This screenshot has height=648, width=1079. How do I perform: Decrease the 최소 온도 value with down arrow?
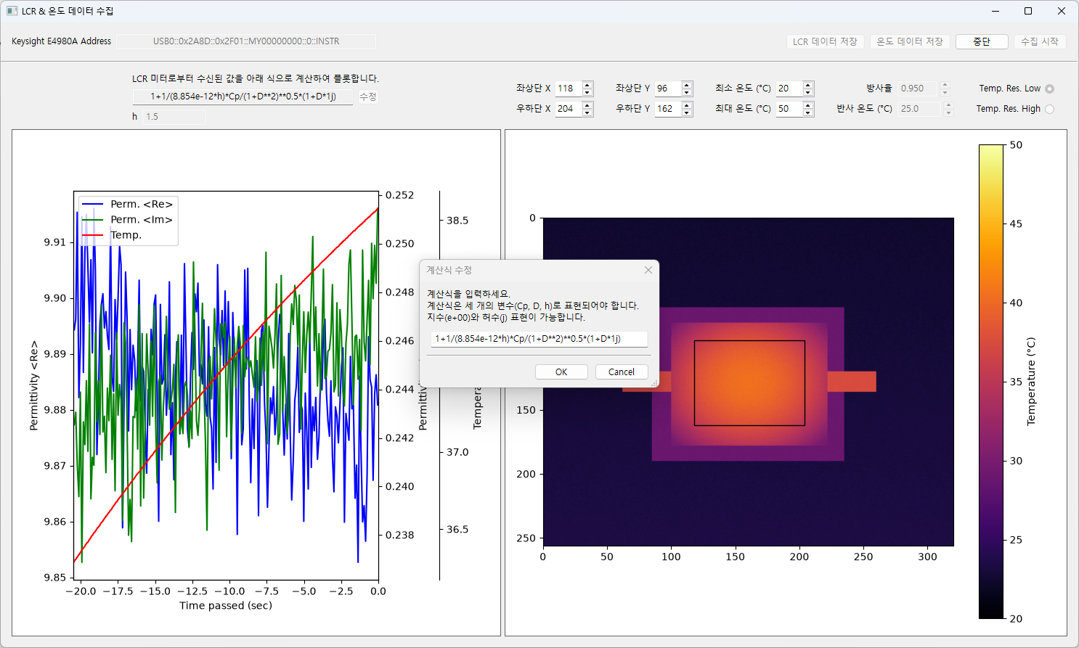(x=808, y=92)
